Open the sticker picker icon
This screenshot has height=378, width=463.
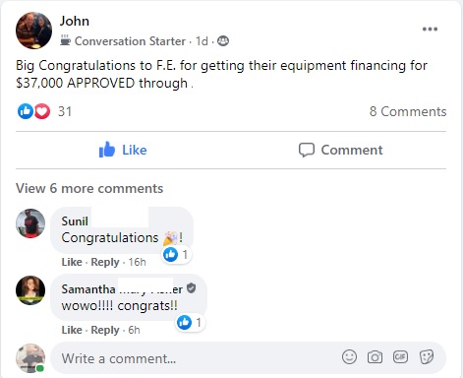coord(427,357)
